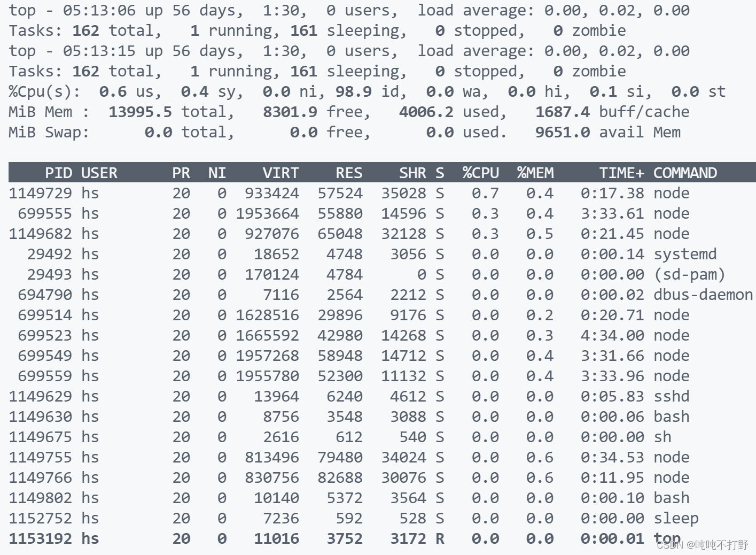This screenshot has height=555, width=756.
Task: Click avail Mem value 9651.0
Action: [563, 132]
